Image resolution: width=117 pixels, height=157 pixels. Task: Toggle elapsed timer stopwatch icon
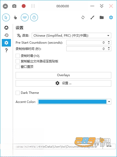pos(34,17)
